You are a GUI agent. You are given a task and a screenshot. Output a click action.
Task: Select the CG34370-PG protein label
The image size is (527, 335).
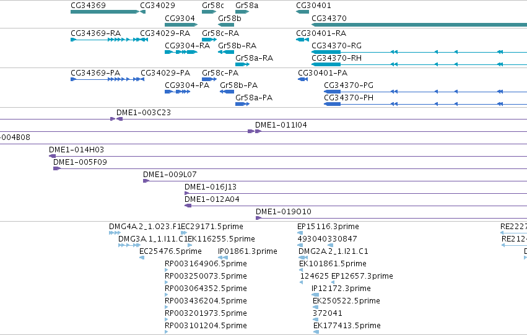349,85
